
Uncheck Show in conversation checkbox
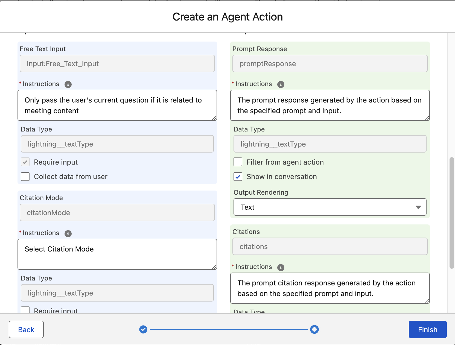pos(238,177)
